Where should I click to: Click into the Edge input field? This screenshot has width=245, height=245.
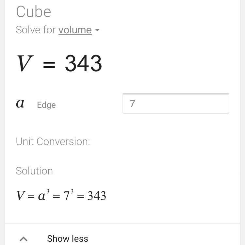[176, 104]
